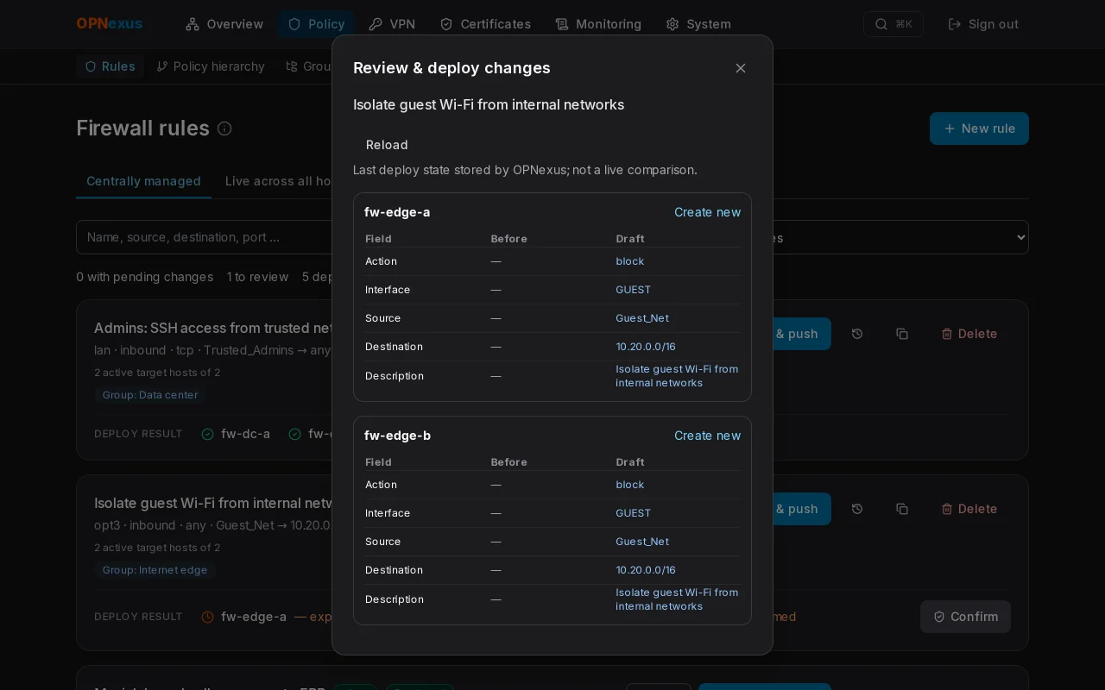The height and width of the screenshot is (690, 1105).
Task: Click the 'Isolate guest Wi-Fi' rule title in background list
Action: [212, 503]
